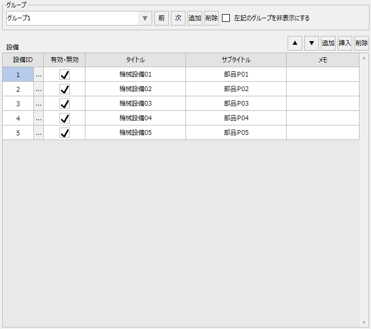Screen dimensions: 371x329
Task: Click the タイトル column header
Action: click(x=135, y=60)
